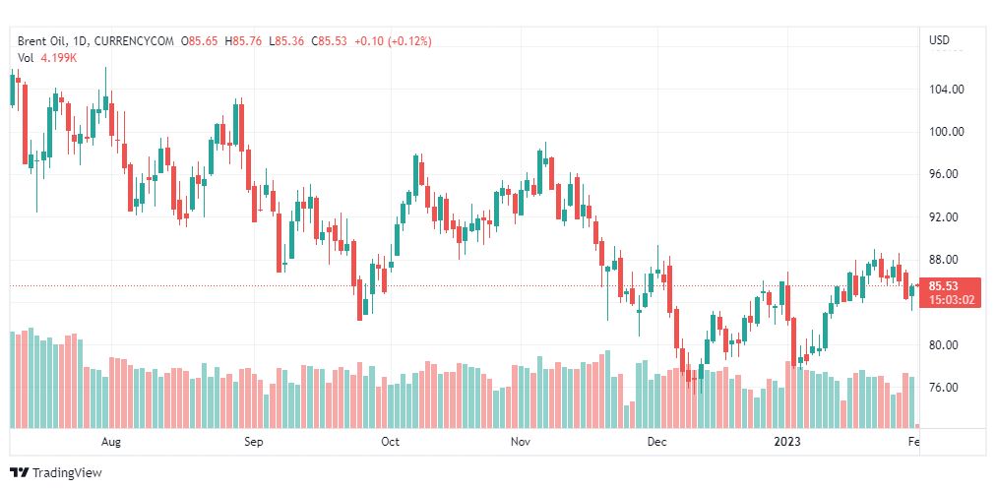
Task: Click the CURRENCYCOM exchange label
Action: tap(134, 41)
